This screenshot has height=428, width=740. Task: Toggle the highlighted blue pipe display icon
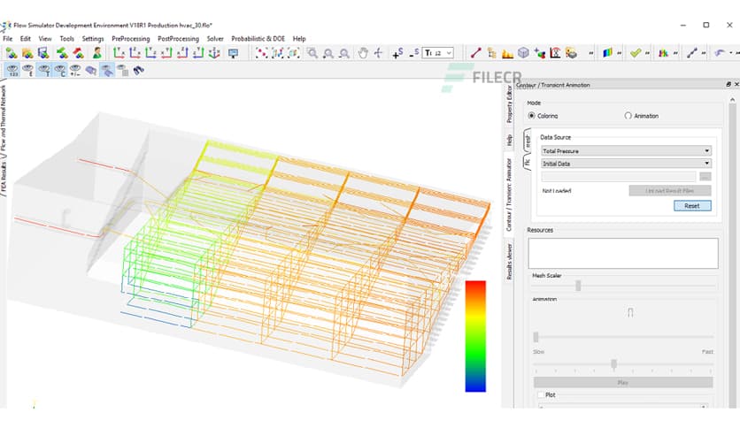107,70
